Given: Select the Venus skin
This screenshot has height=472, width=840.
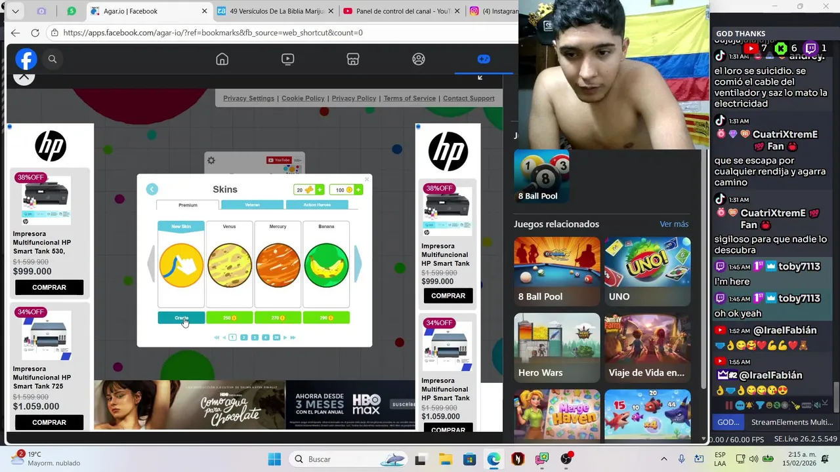Looking at the screenshot, I should click(x=229, y=265).
